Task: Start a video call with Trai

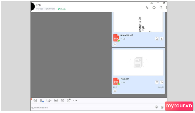Action: click(154, 8)
